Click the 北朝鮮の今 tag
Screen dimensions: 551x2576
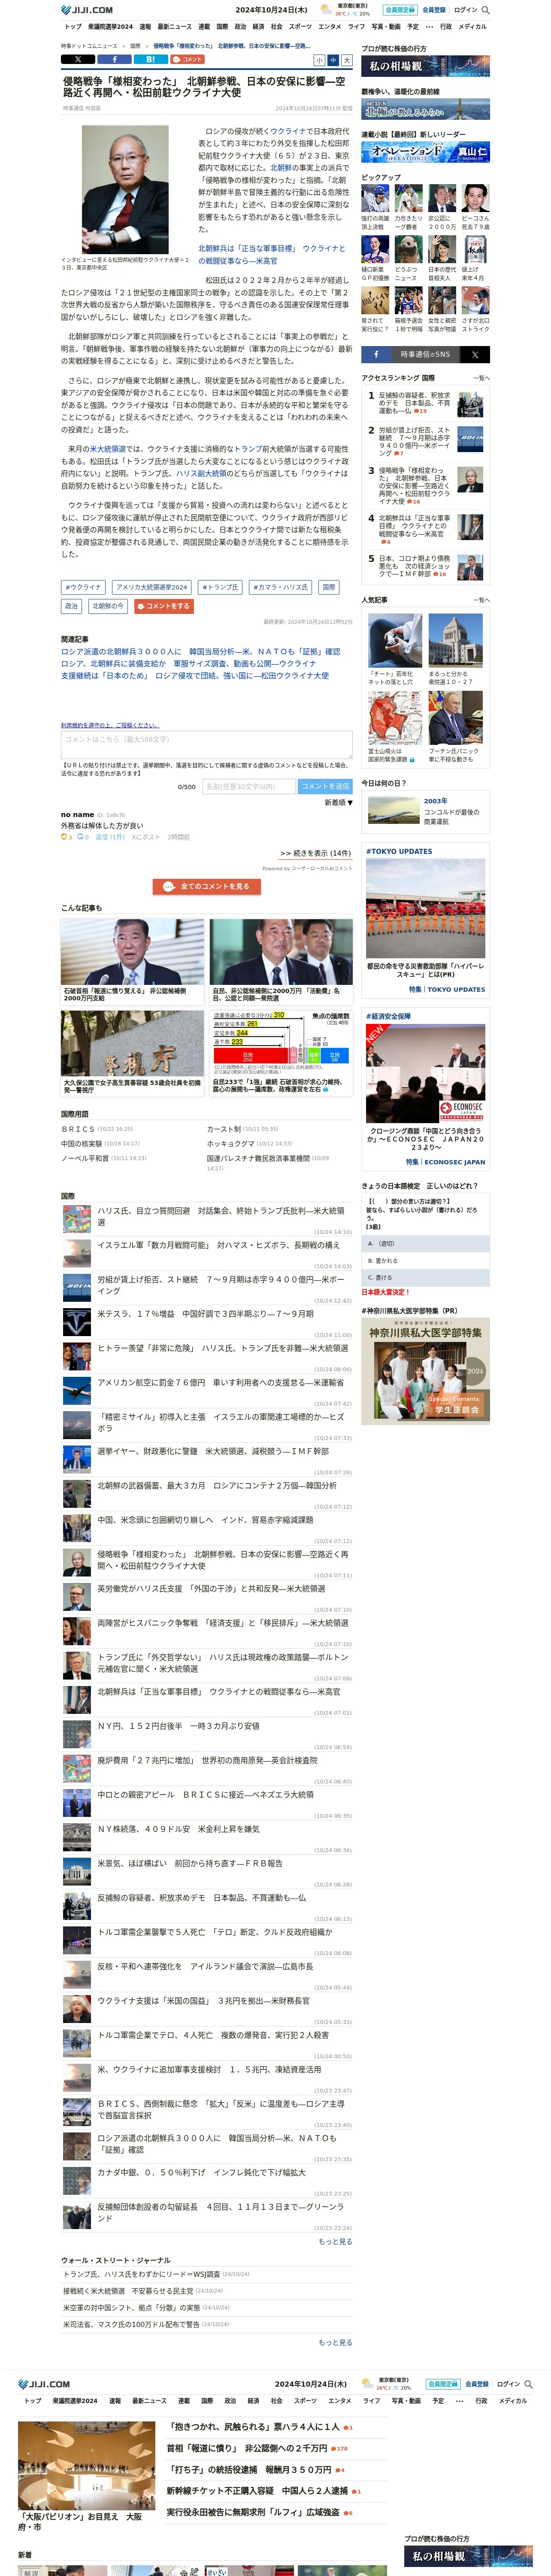click(108, 606)
